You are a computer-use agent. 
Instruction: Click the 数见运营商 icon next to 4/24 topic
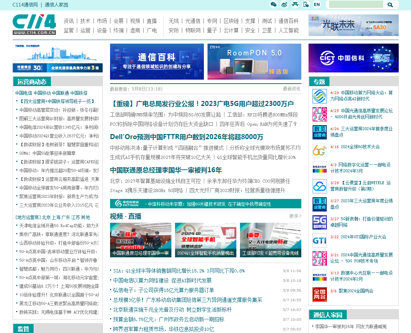pos(319,132)
